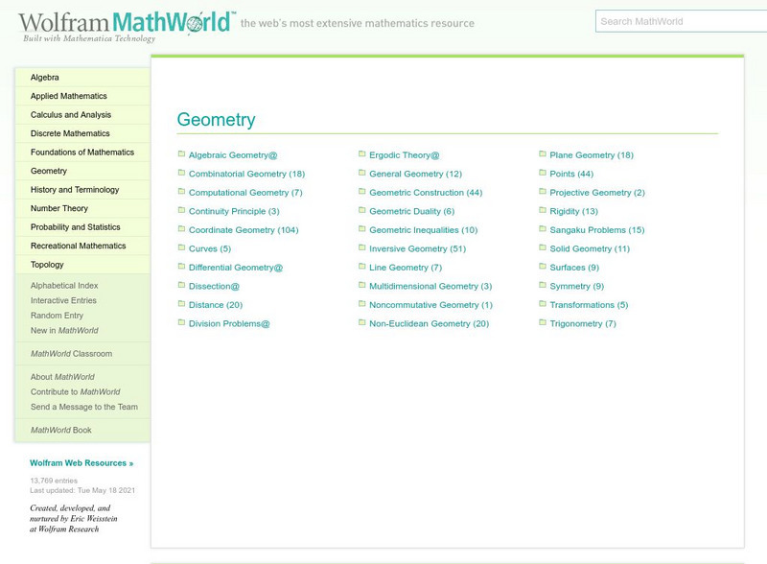Open Recreational Mathematics topic
767x564 pixels.
[x=82, y=246]
